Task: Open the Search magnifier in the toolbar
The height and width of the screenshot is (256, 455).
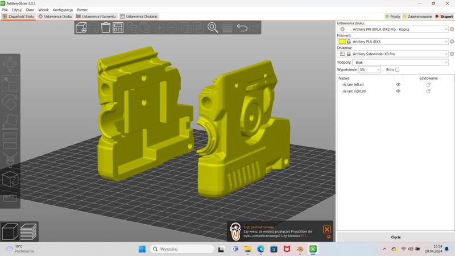Action: point(213,28)
